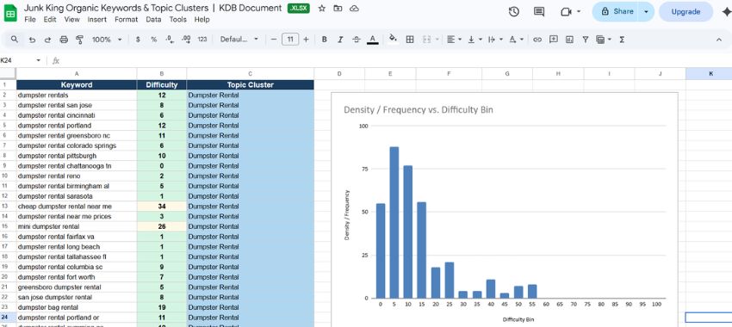The width and height of the screenshot is (732, 327).
Task: Select the Difficulty column header cell
Action: [x=162, y=85]
